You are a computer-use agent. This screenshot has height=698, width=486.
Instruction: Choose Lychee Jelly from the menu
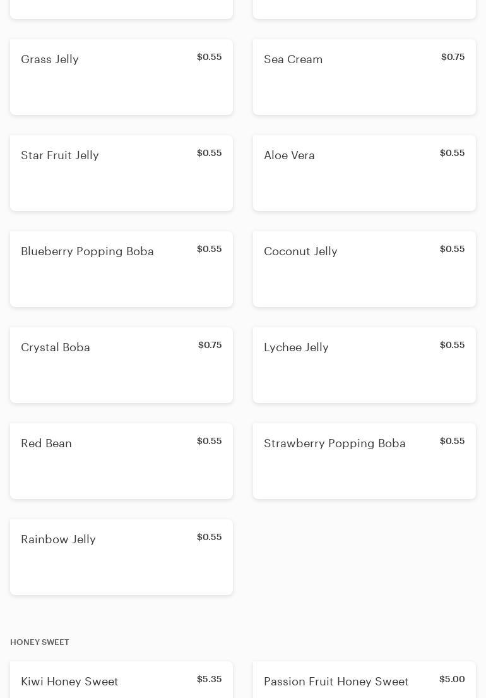pos(364,365)
